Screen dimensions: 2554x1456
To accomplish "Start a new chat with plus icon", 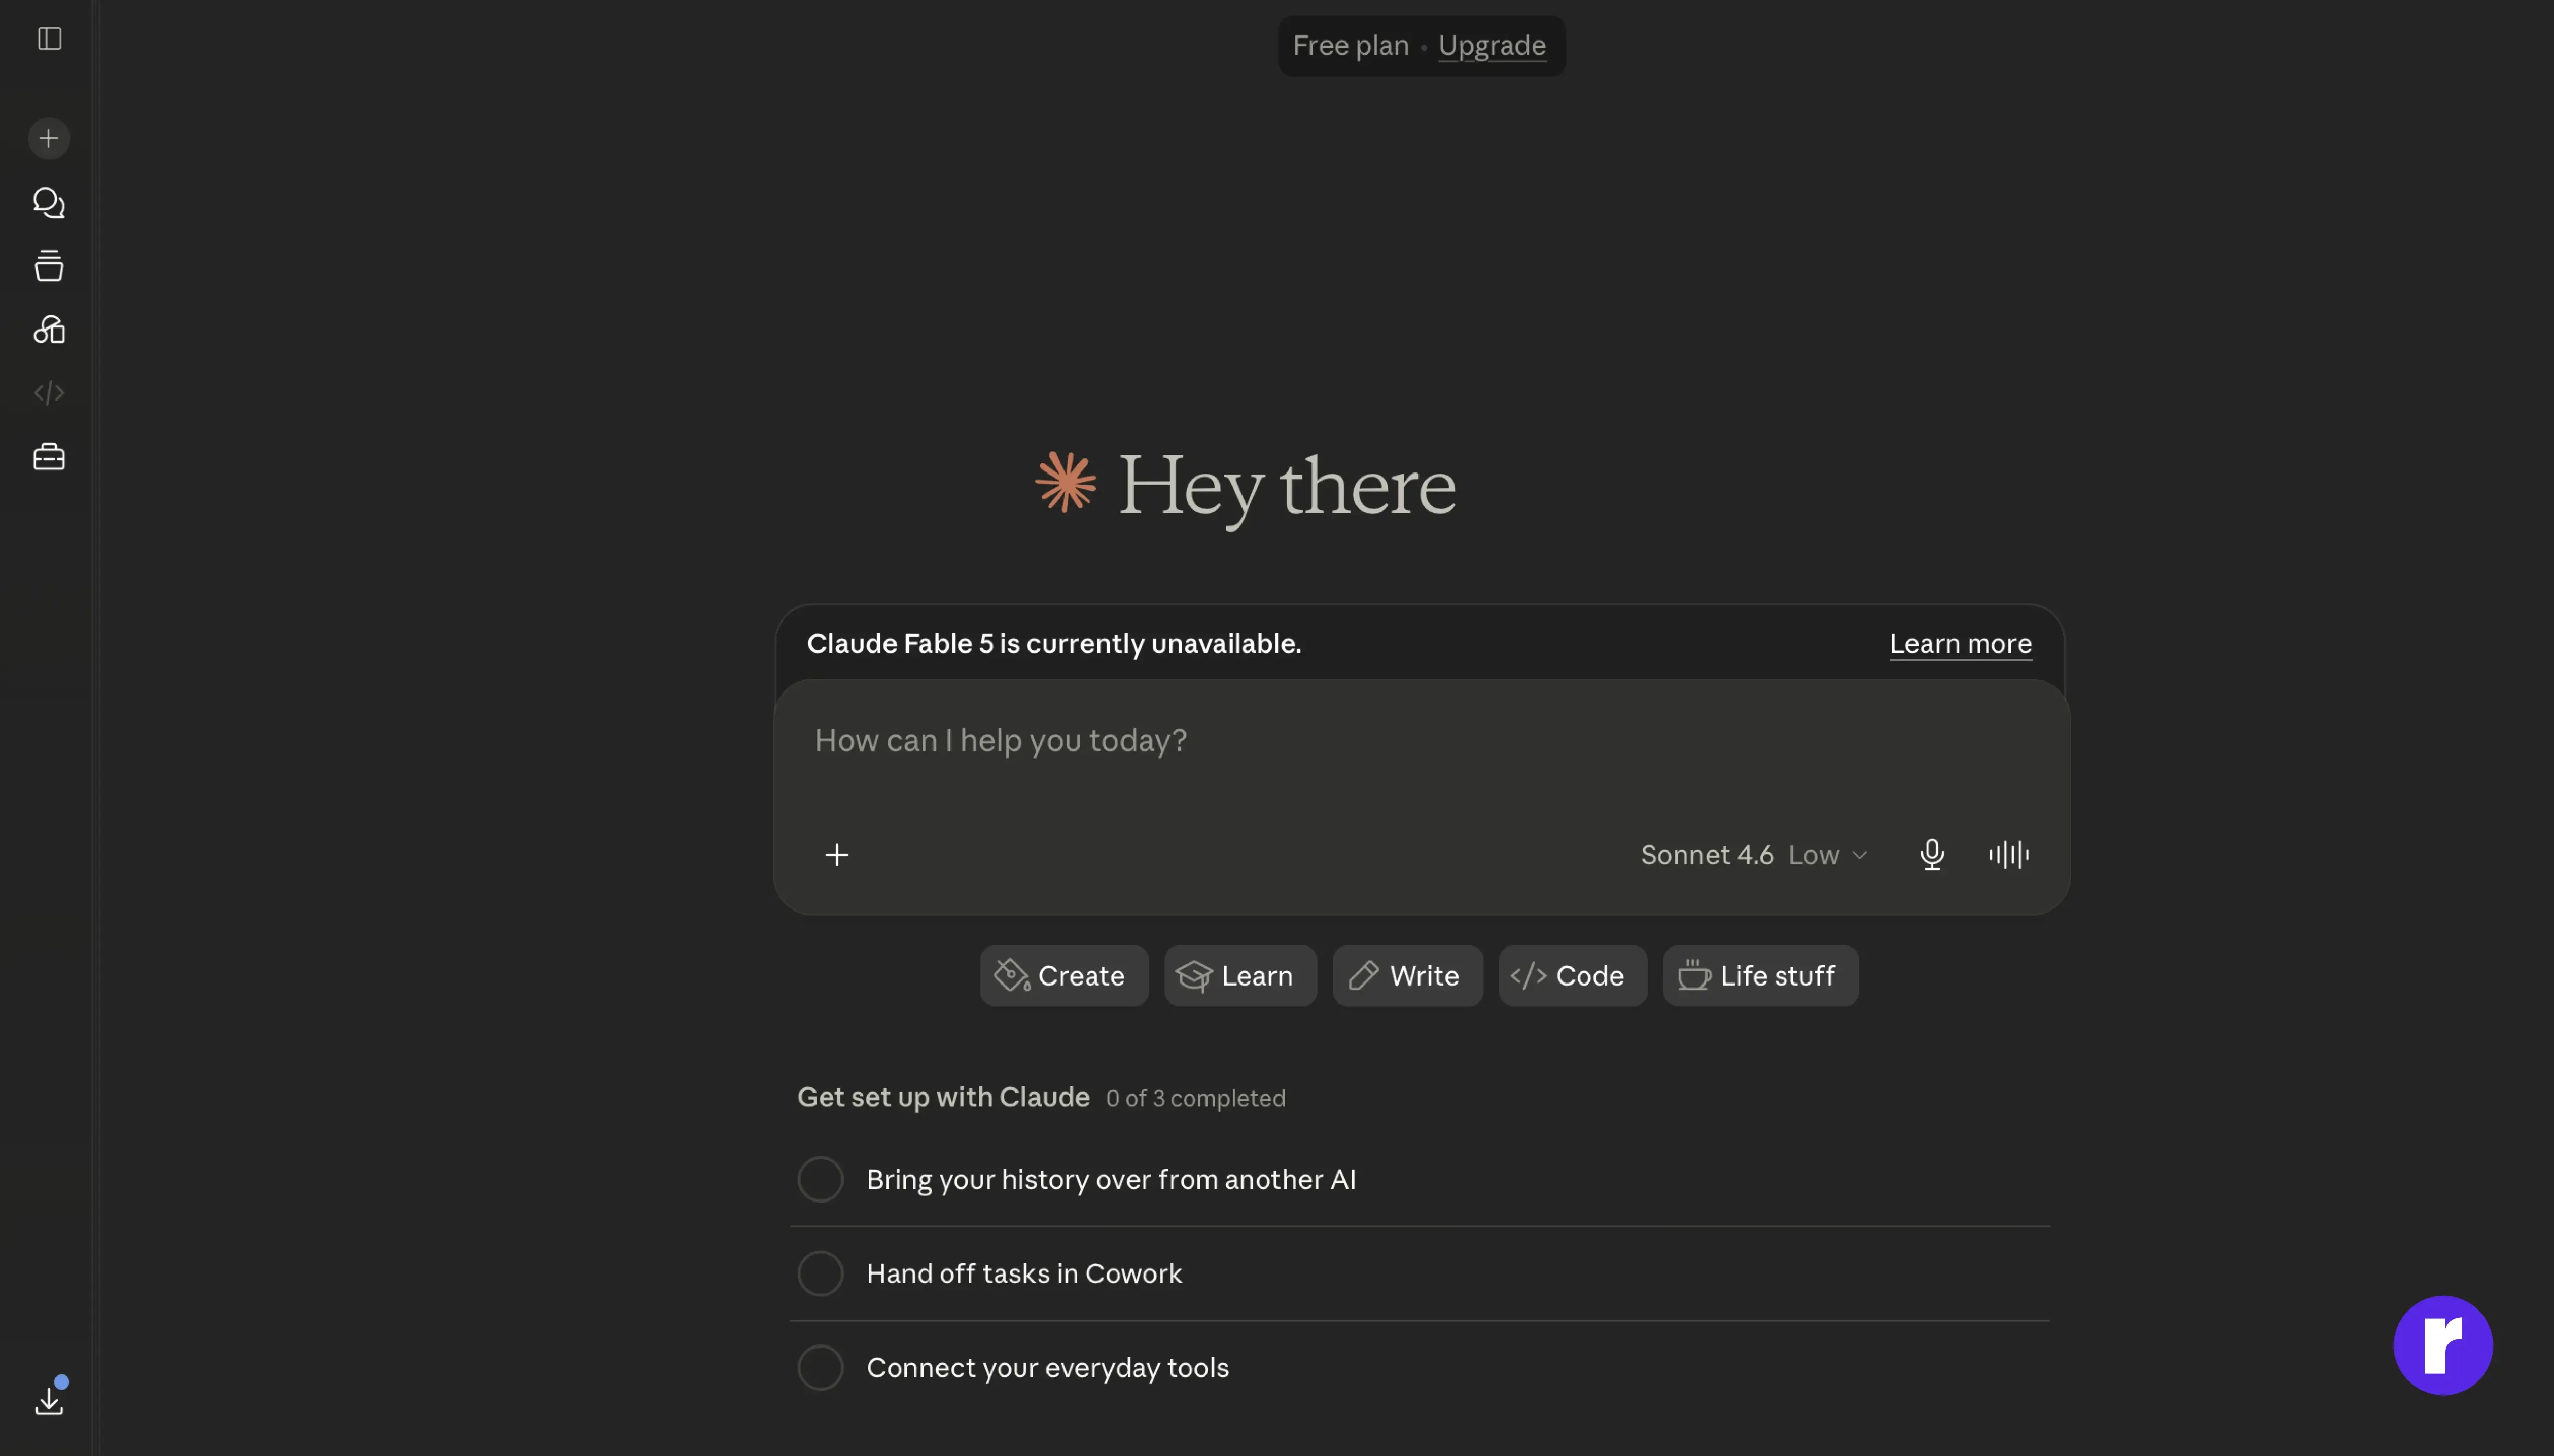I will 49,138.
